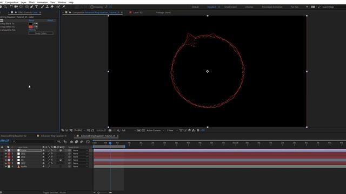Expand the FX layer properties

coord(6,160)
